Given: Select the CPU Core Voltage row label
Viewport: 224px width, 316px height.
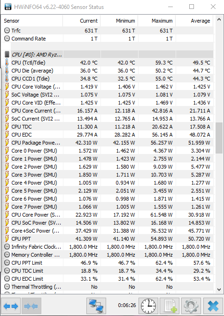Looking at the screenshot, I should (x=36, y=87).
